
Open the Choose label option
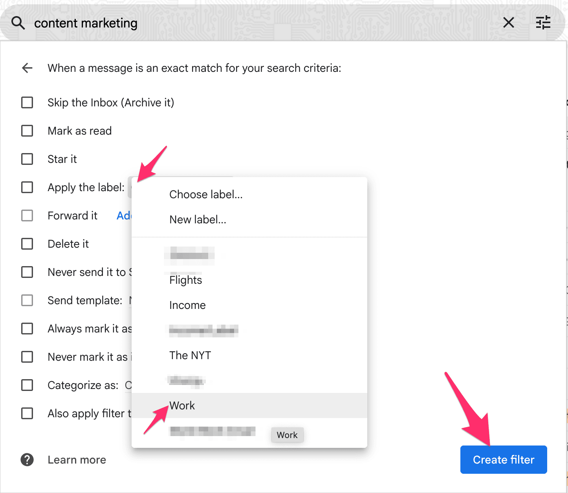(205, 194)
